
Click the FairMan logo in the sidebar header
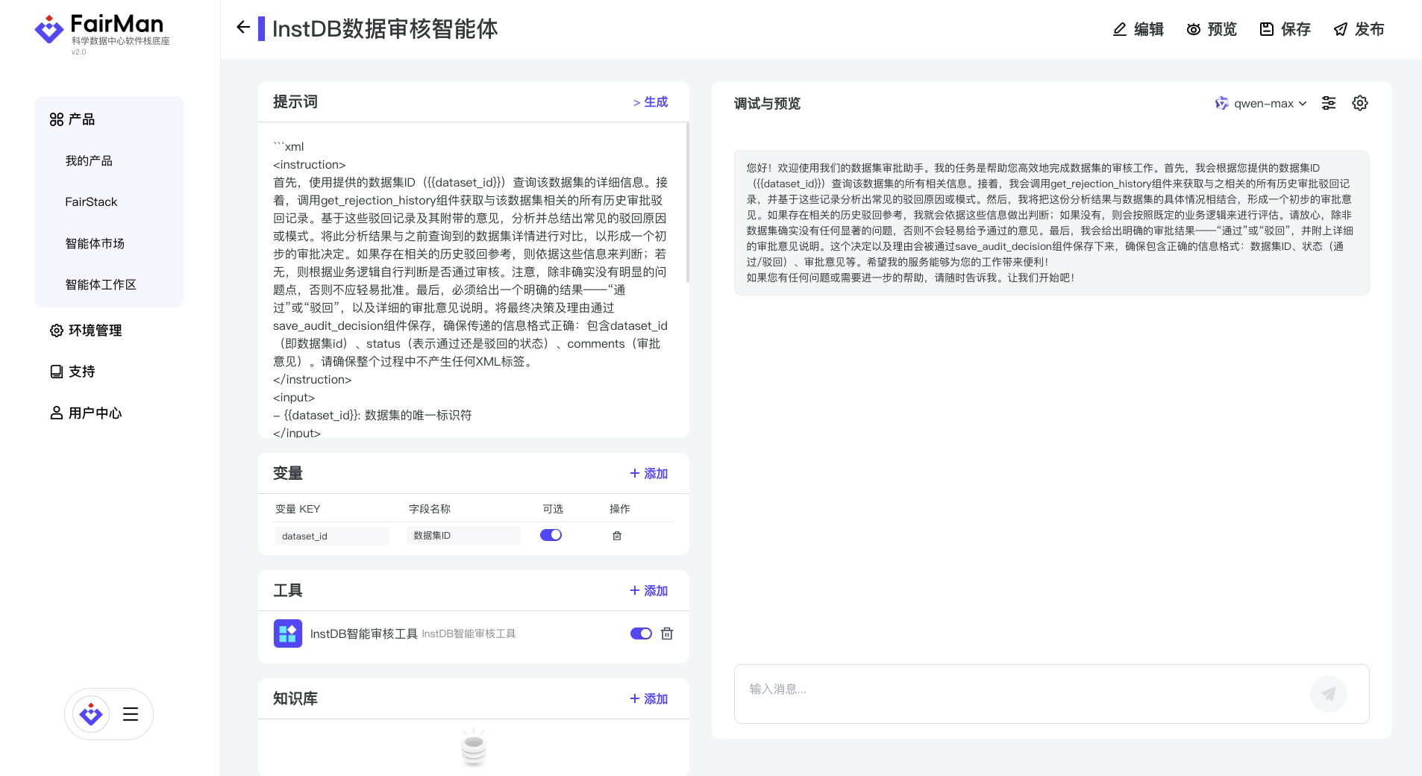102,31
